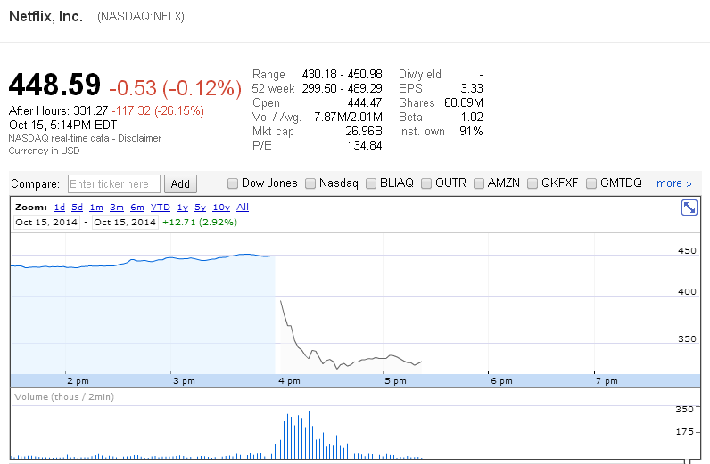Select the Shares value 60.09M
The image size is (710, 464).
[464, 103]
